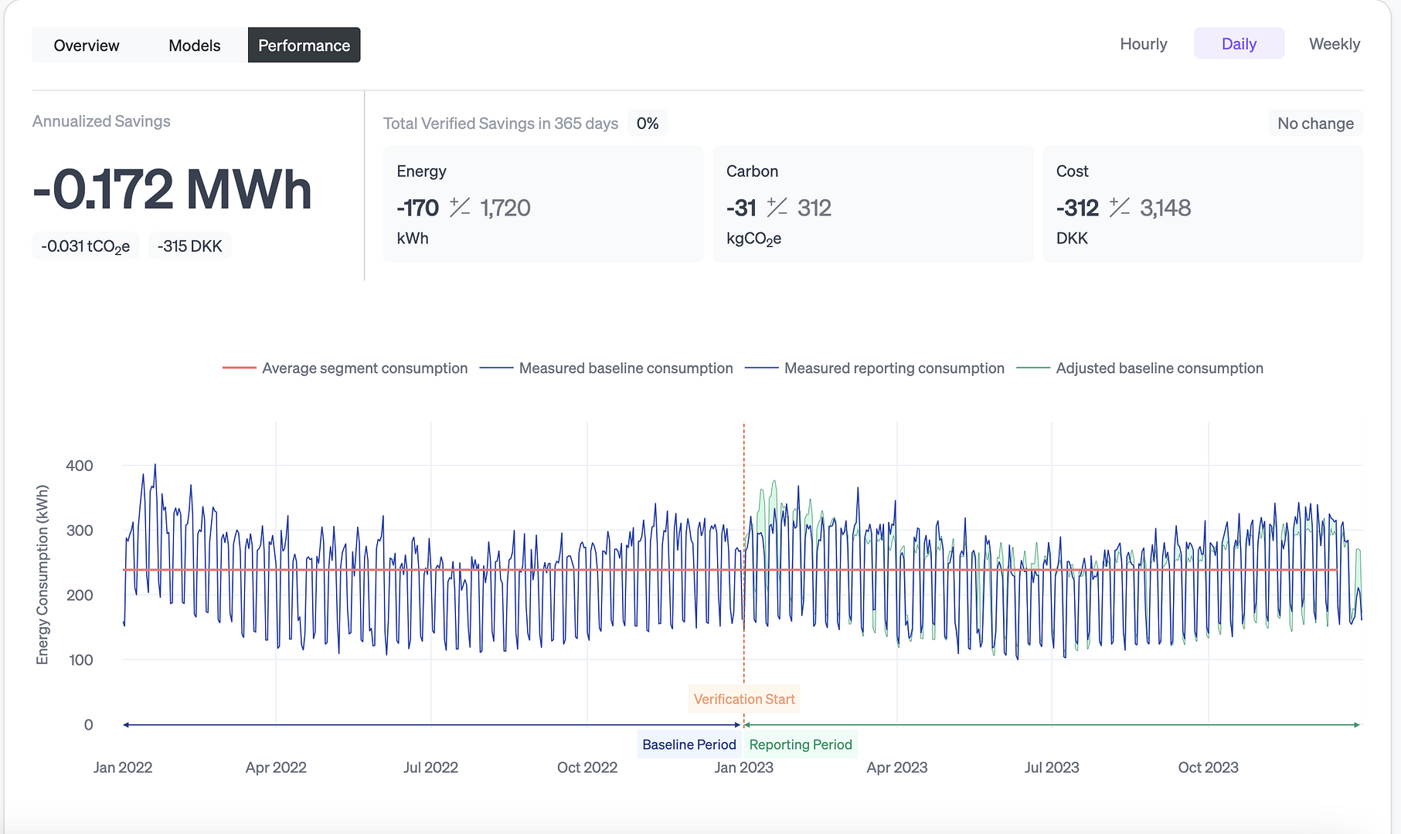
Task: Click the Verification Start marker label
Action: coord(743,699)
